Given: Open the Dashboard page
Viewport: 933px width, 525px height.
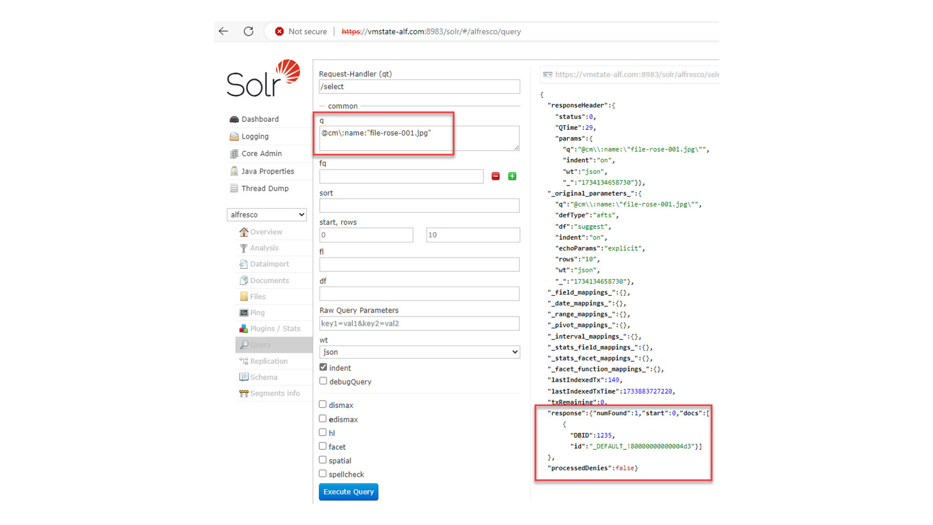Looking at the screenshot, I should [x=260, y=119].
